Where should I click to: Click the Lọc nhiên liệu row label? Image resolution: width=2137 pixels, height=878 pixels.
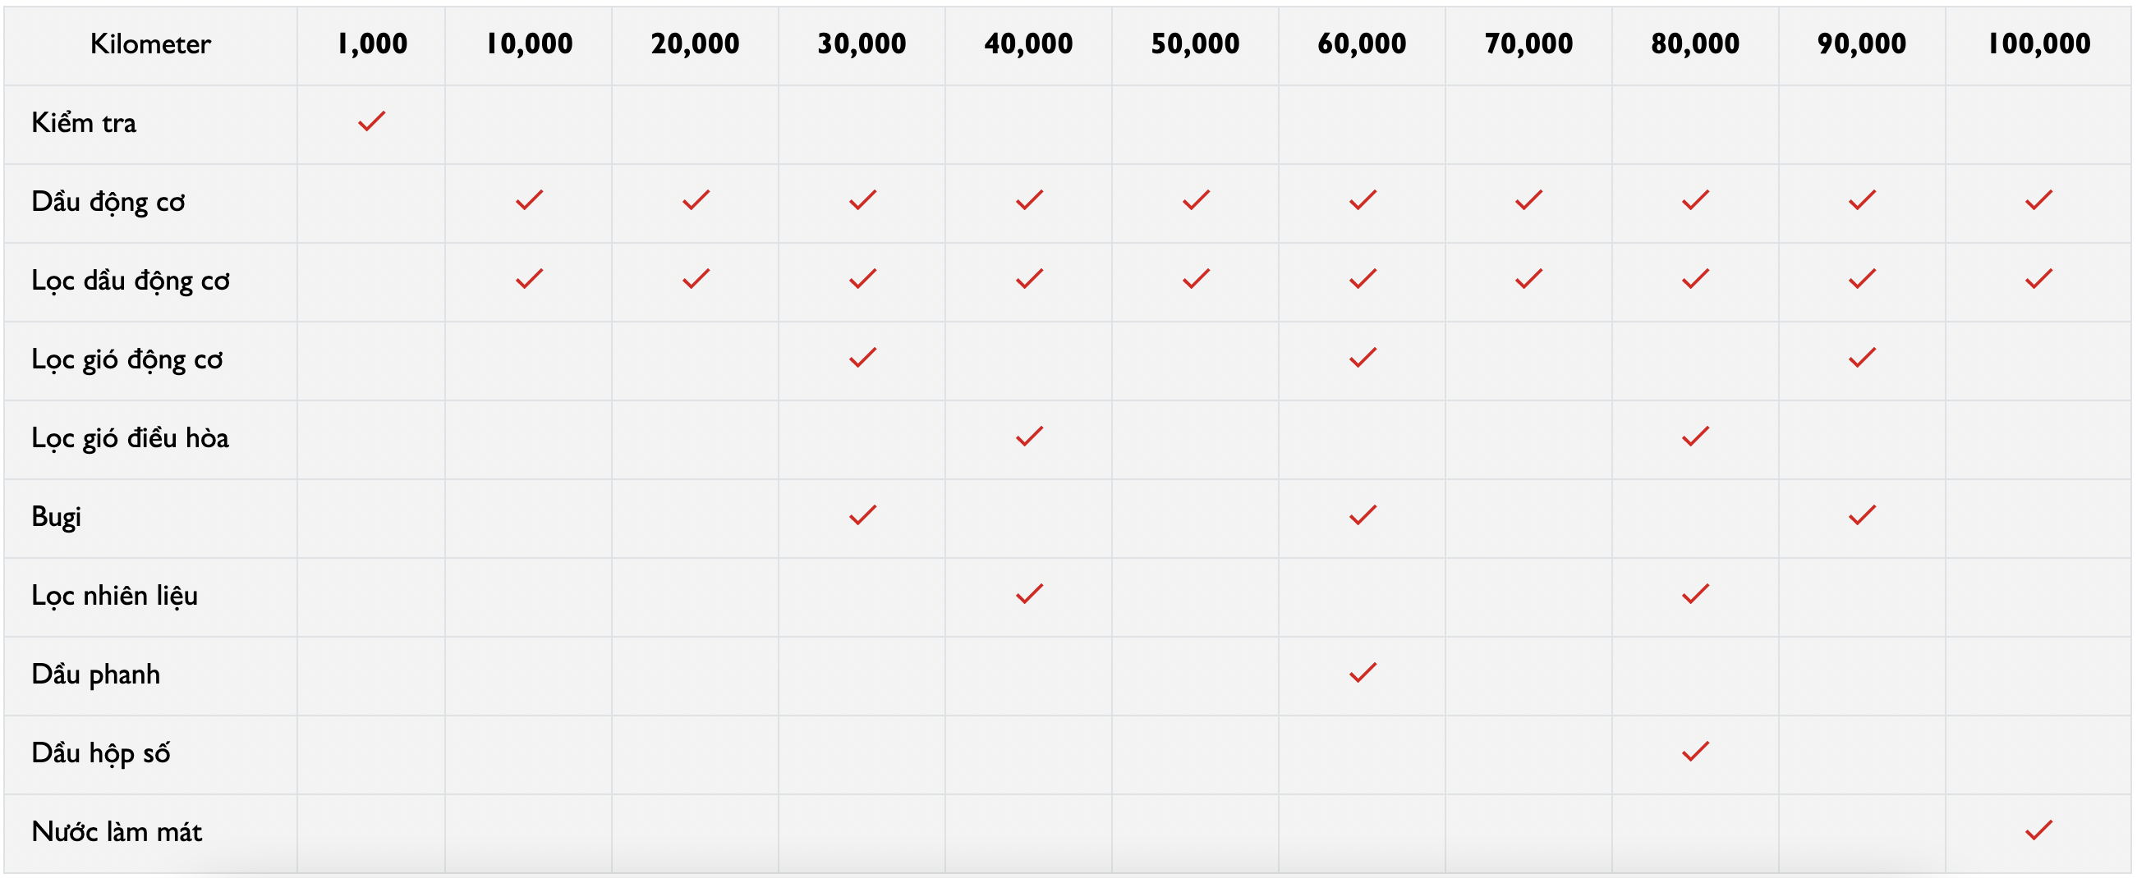[x=114, y=596]
